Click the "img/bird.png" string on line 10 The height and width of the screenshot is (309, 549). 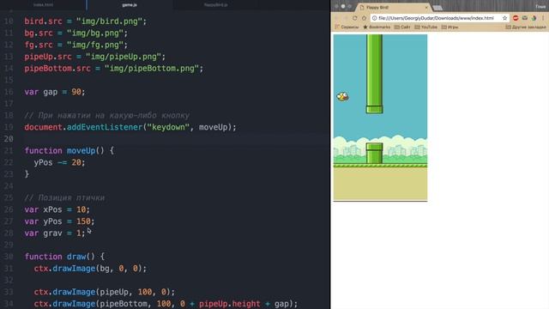click(x=109, y=21)
